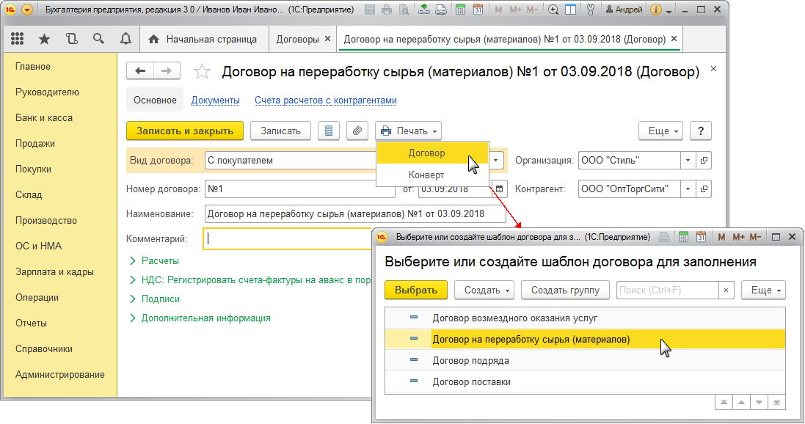Navigate forward with right arrow button
Screen dimensions: 805x424
[167, 71]
